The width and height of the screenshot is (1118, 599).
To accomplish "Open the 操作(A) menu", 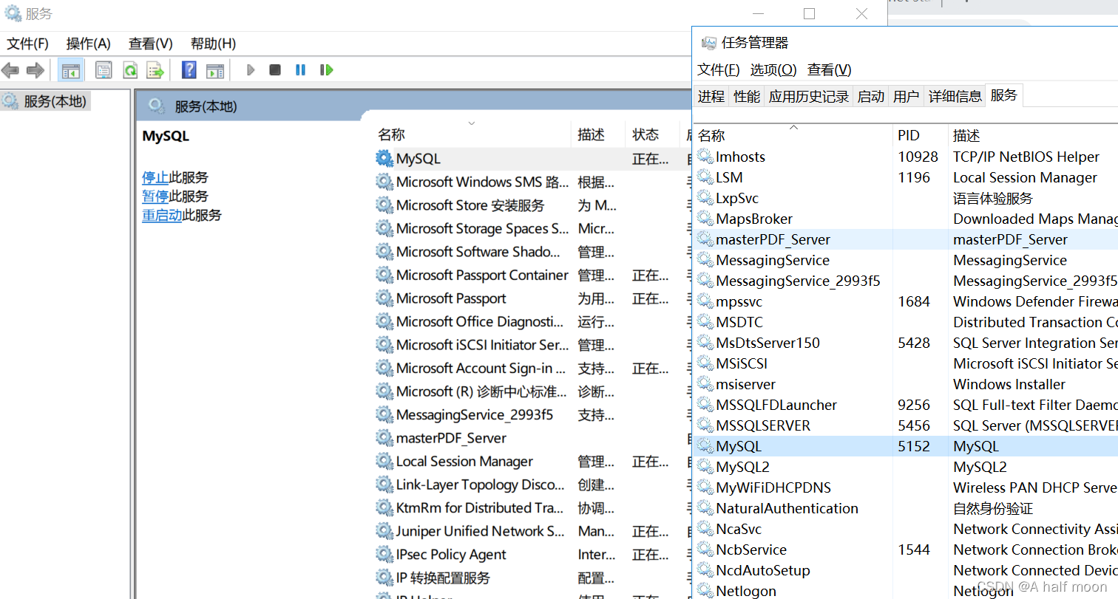I will coord(89,44).
